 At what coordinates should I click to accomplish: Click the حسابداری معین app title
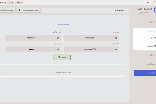tap(145, 9)
